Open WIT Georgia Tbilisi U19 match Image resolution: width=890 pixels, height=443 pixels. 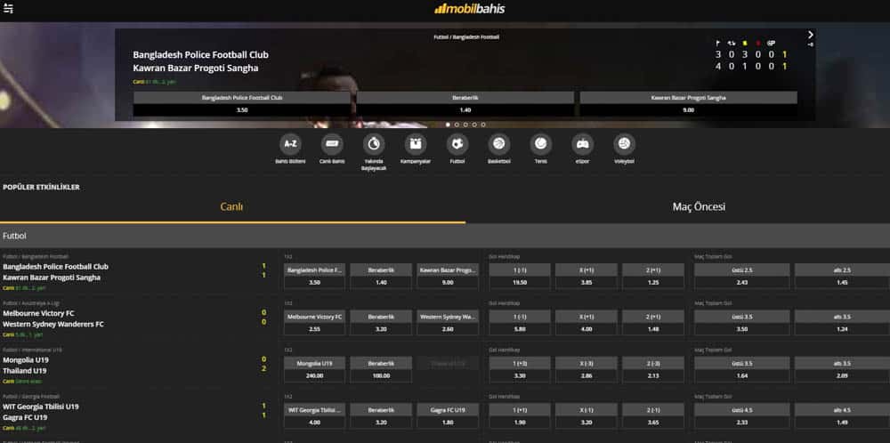click(x=41, y=407)
